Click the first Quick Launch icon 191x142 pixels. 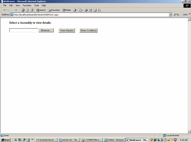click(x=15, y=140)
